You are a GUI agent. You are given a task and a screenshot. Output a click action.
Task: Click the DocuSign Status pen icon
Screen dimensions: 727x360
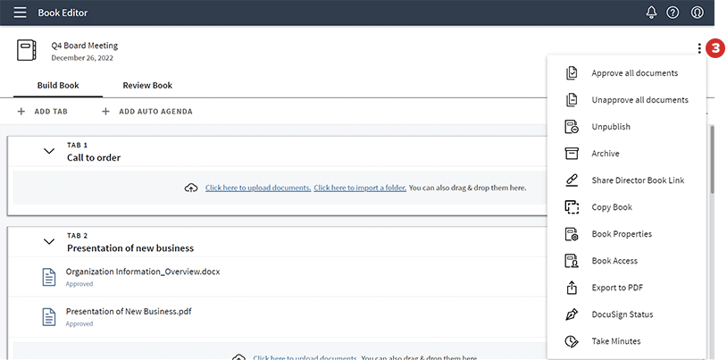[572, 314]
